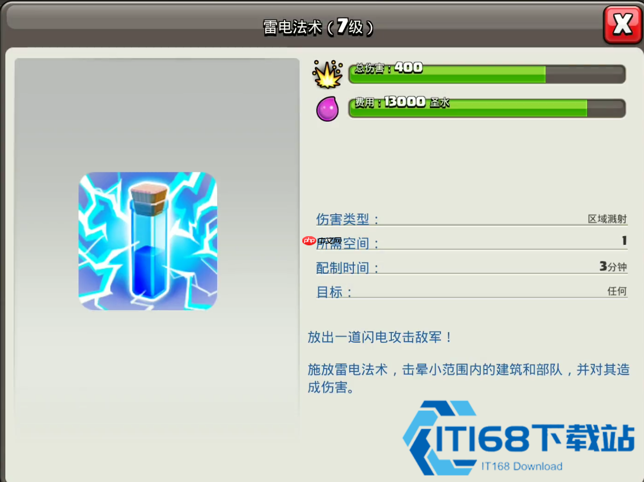
Task: Click the damage explosion icon
Action: [x=328, y=74]
